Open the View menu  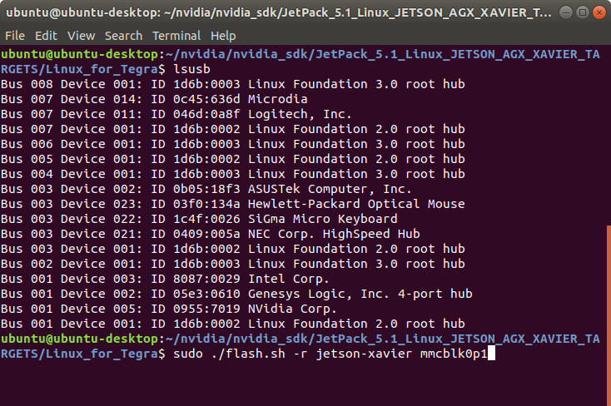point(81,36)
